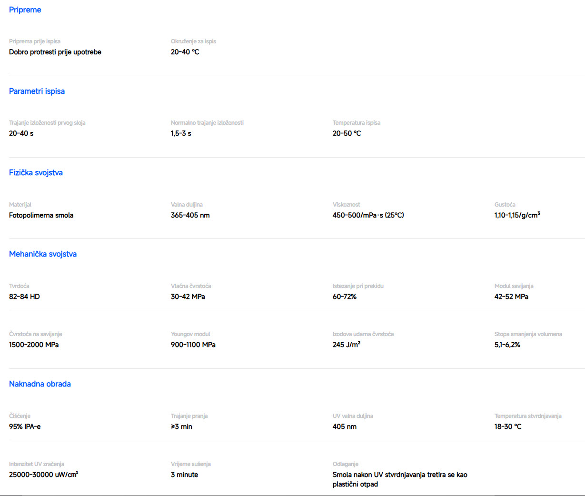The width and height of the screenshot is (585, 496).
Task: Click the cleaning value '95% IPA-e'
Action: pos(25,427)
